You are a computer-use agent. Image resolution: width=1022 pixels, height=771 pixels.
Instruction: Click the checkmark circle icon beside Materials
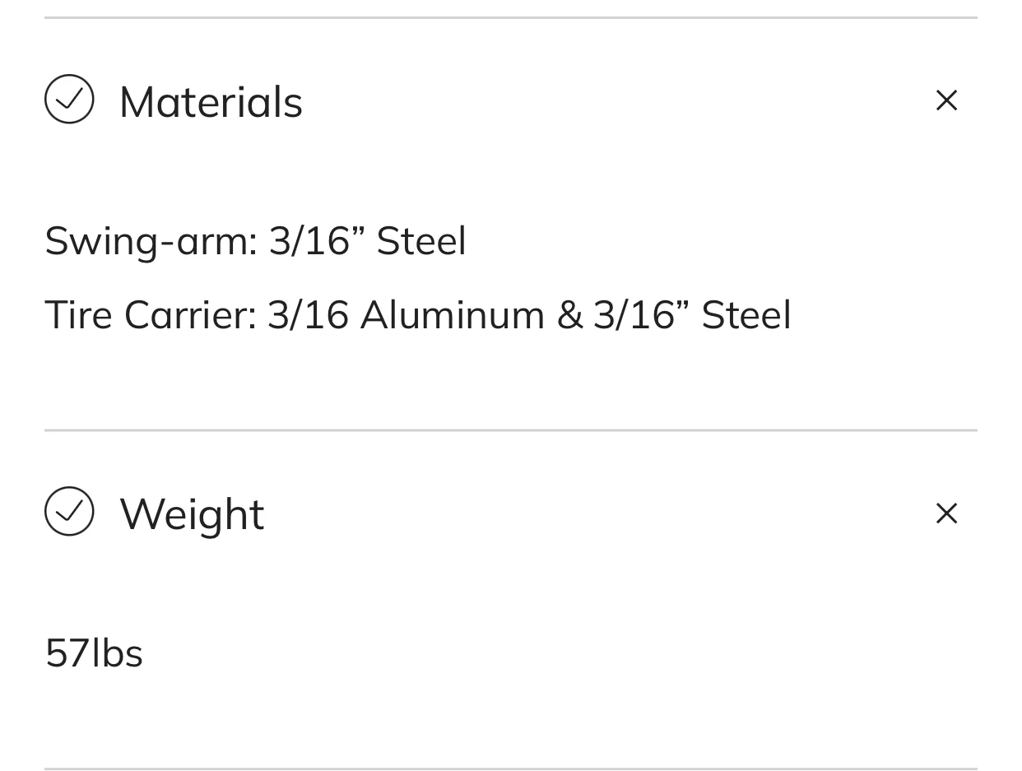point(69,100)
